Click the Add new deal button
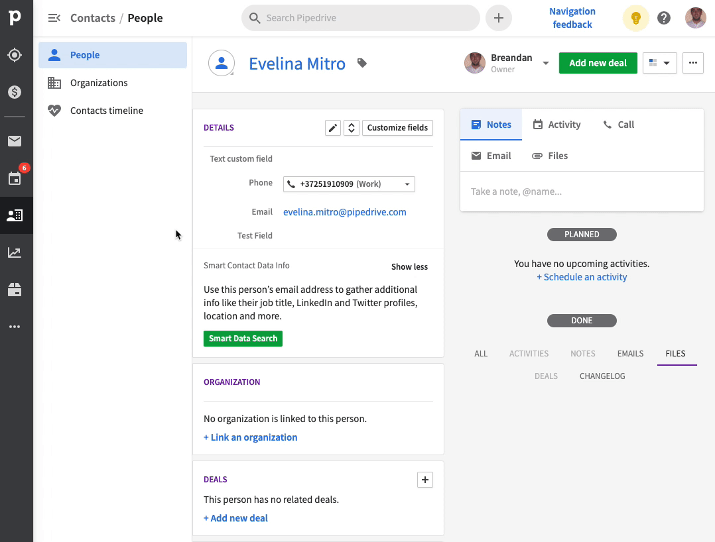Viewport: 715px width, 542px height. click(598, 63)
